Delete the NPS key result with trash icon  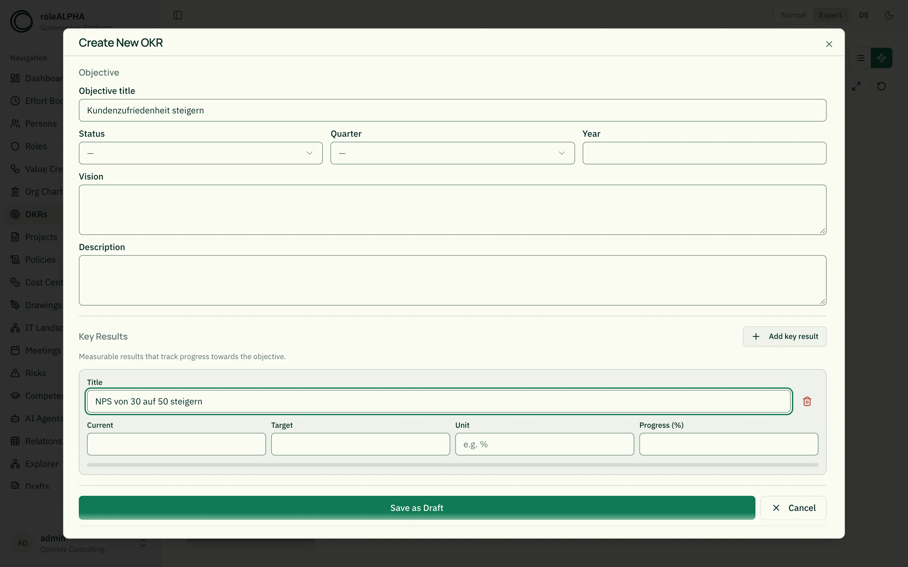click(807, 401)
